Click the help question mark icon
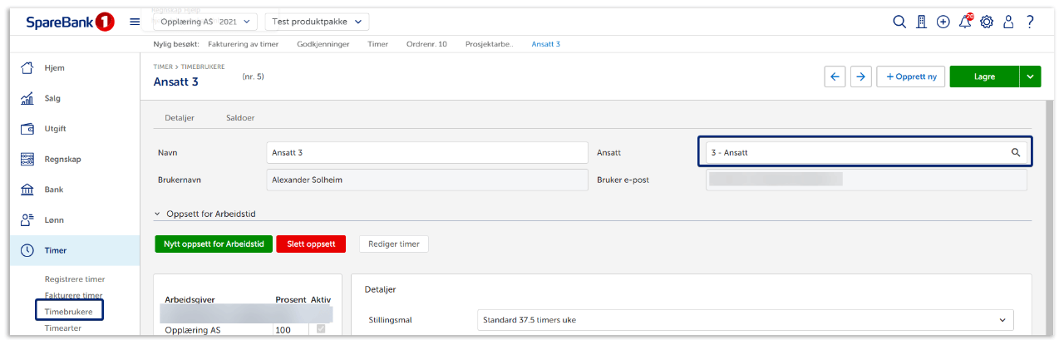The width and height of the screenshot is (1064, 345). point(1030,22)
